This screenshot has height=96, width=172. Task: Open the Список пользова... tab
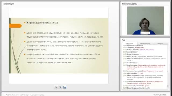coord(145,44)
